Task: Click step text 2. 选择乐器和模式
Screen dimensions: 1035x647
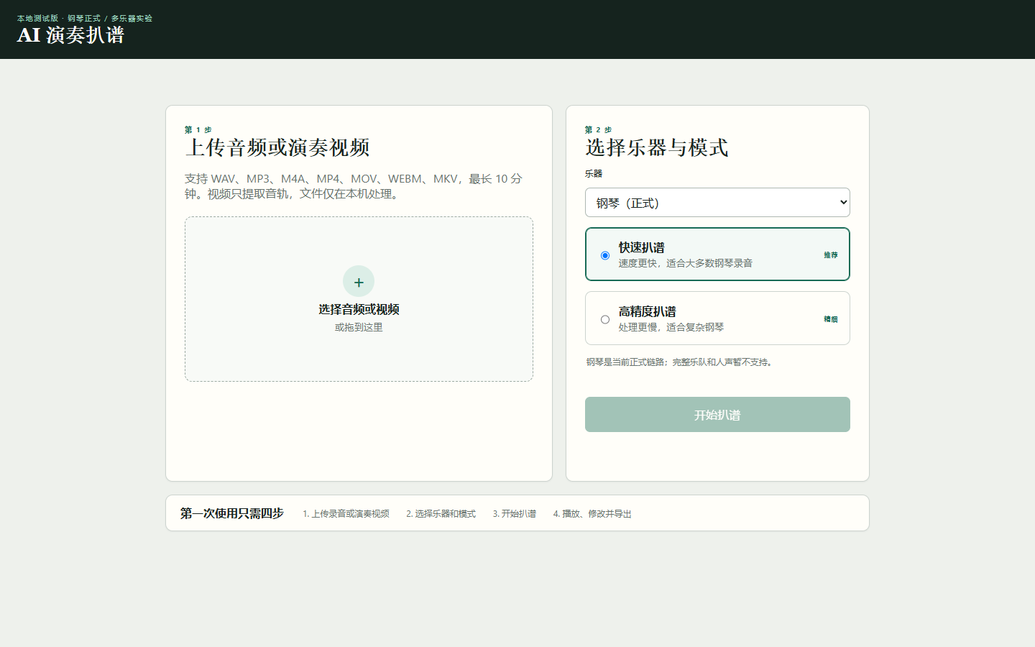Action: [441, 514]
